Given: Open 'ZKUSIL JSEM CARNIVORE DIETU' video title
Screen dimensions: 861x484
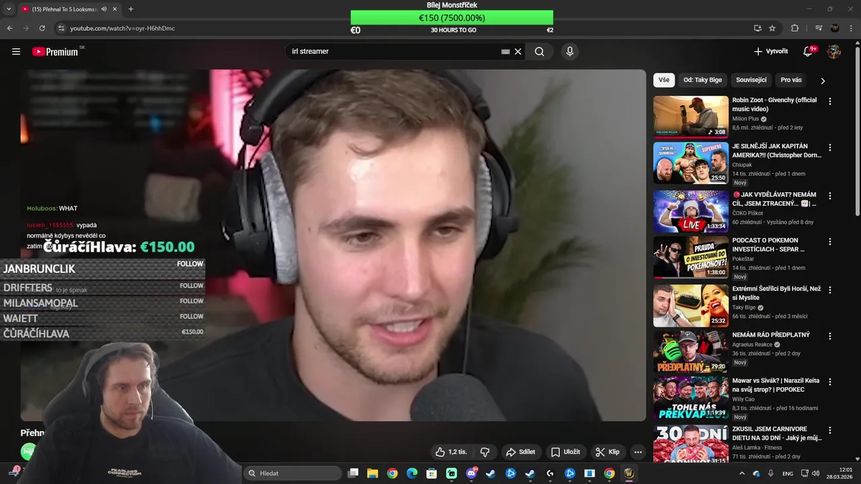Looking at the screenshot, I should [x=777, y=433].
